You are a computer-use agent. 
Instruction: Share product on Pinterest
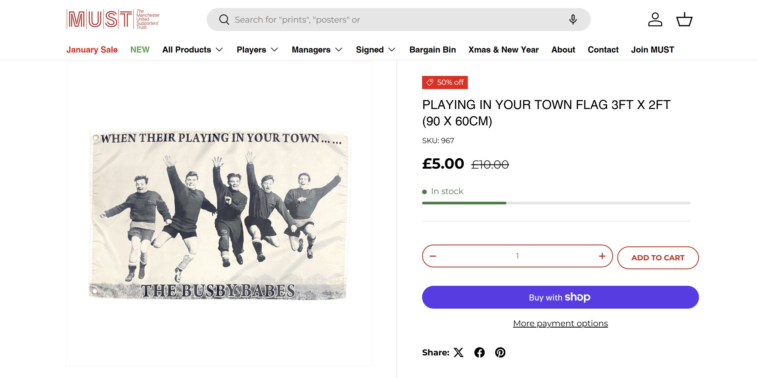tap(500, 353)
